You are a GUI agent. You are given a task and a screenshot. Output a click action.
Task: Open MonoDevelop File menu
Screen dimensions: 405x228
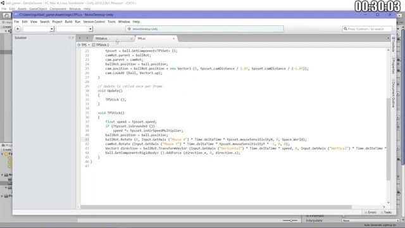(x=16, y=22)
